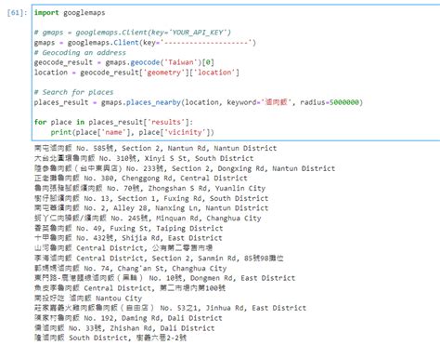The height and width of the screenshot is (345, 440).
Task: Click the [61] cell execution prompt
Action: click(x=17, y=13)
